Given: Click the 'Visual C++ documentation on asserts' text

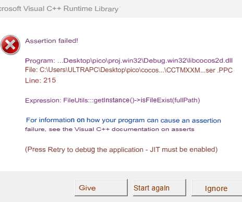Looking at the screenshot, I should (135, 129).
